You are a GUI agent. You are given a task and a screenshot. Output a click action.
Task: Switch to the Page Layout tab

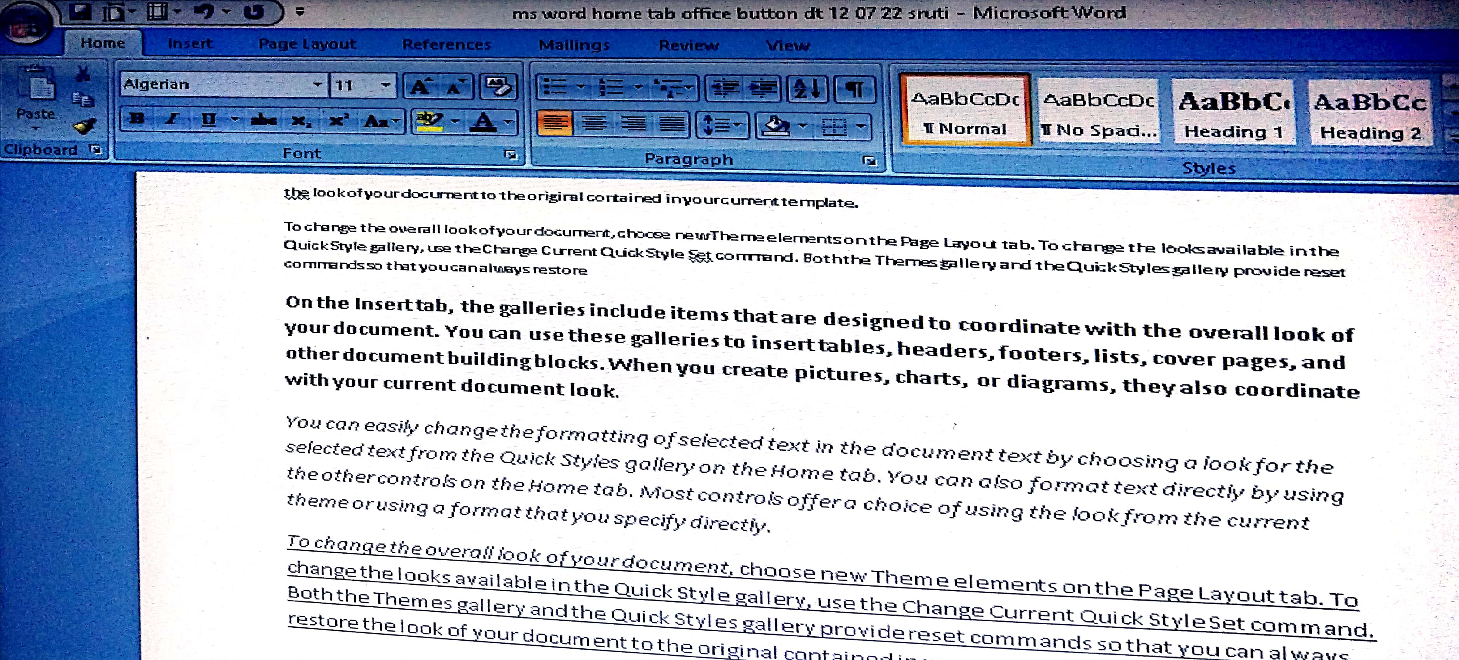tap(307, 44)
